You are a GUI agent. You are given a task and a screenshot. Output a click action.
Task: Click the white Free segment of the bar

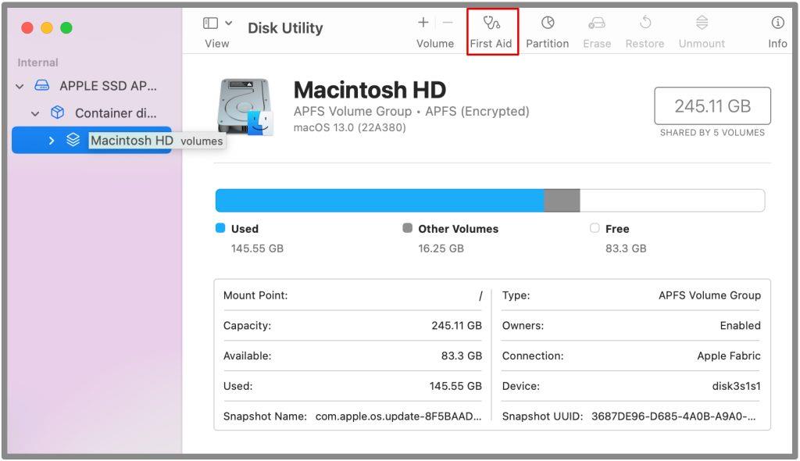coord(672,200)
